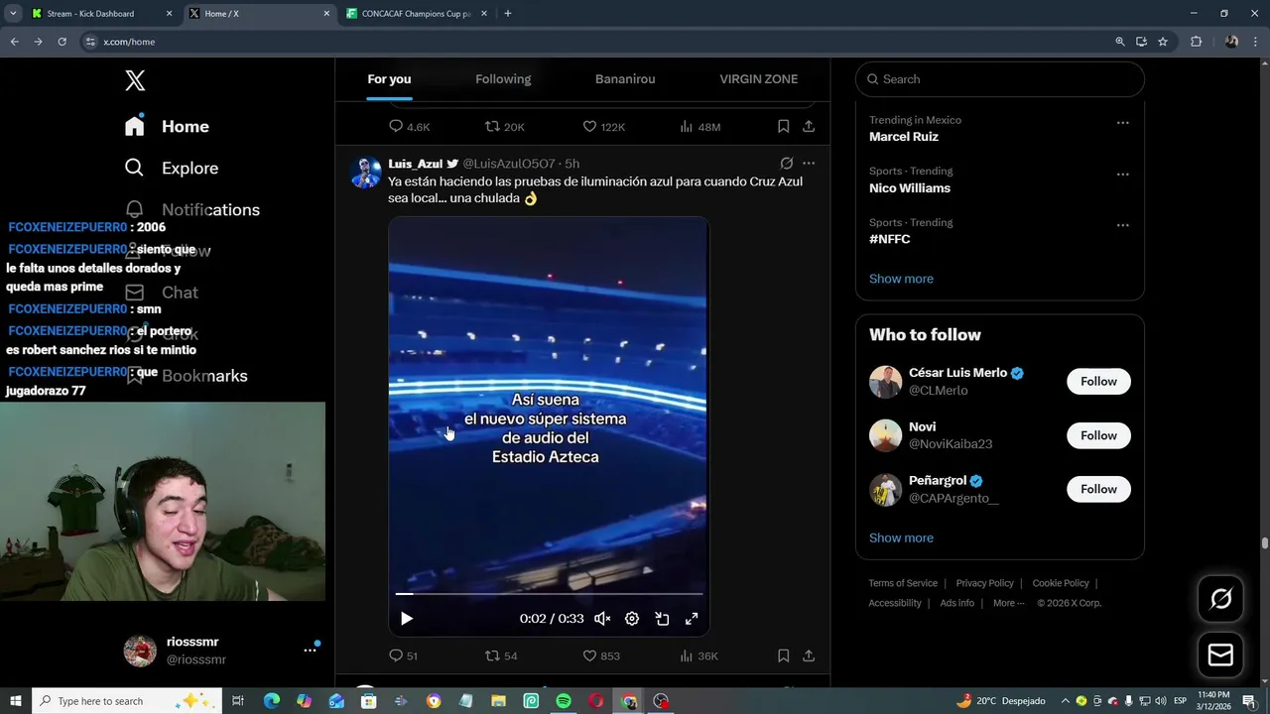Show more accounts to follow
This screenshot has height=714, width=1270.
click(901, 537)
